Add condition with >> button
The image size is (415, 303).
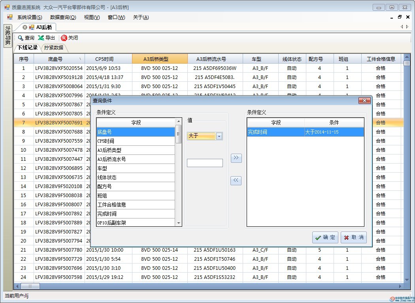tap(236, 158)
